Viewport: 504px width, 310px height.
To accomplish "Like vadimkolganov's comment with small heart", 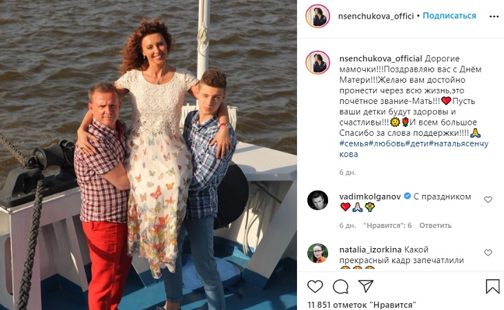I will [x=488, y=199].
